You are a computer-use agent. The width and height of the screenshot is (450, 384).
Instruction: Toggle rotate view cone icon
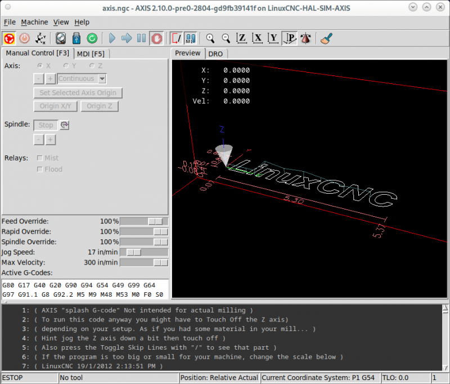point(305,38)
